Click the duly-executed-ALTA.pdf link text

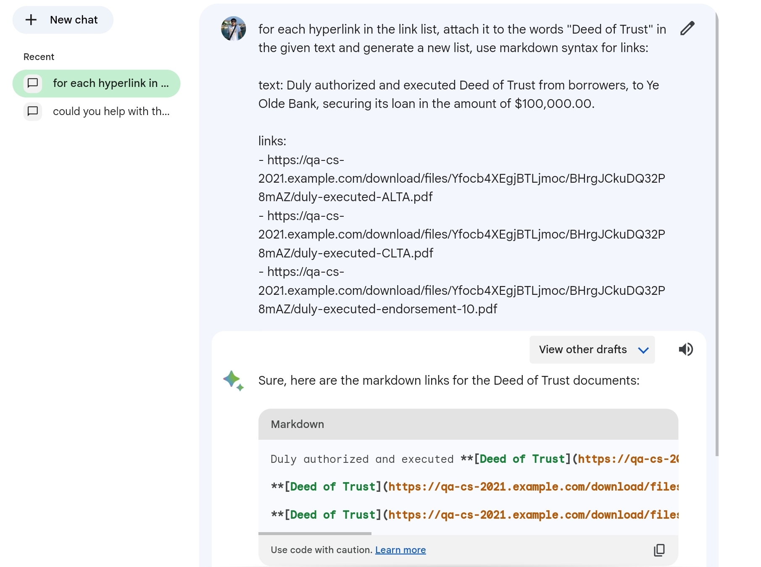461,178
